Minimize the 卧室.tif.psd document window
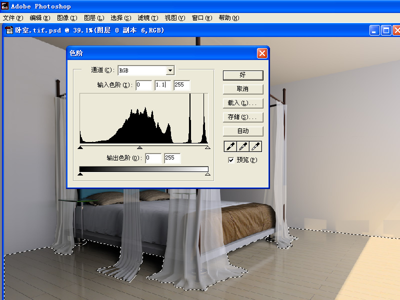 click(x=374, y=30)
